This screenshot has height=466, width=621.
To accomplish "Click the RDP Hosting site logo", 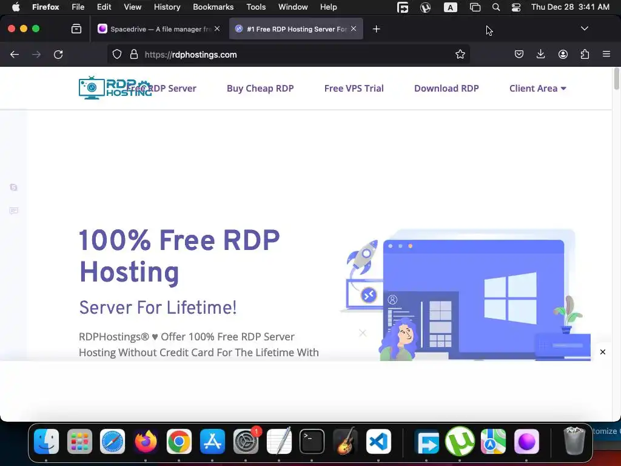I will click(115, 87).
